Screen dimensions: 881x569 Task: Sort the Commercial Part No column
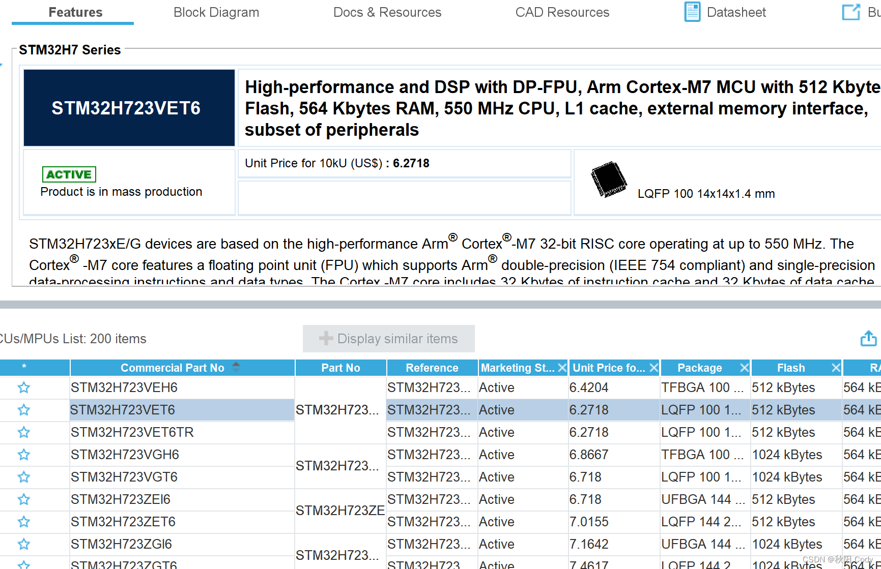click(x=236, y=367)
